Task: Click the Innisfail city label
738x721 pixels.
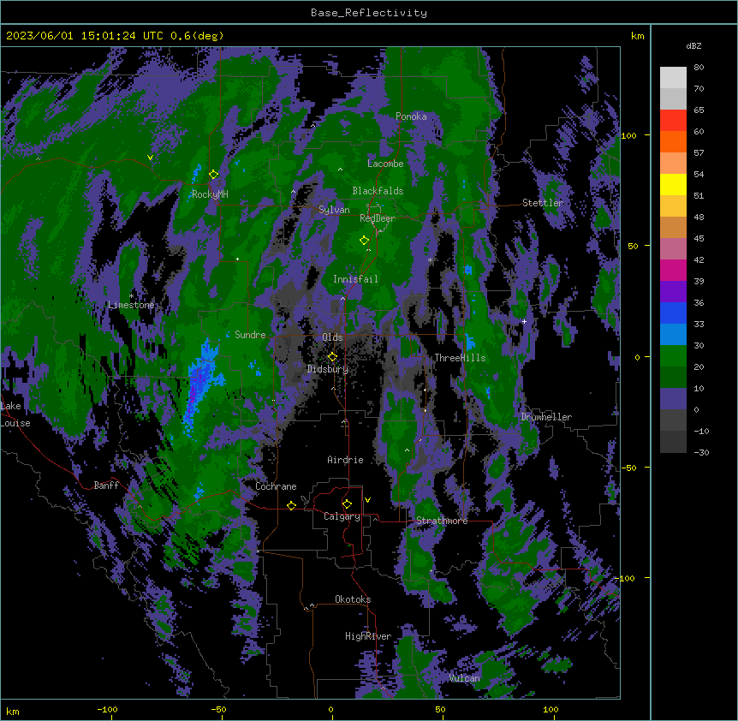Action: coord(355,279)
